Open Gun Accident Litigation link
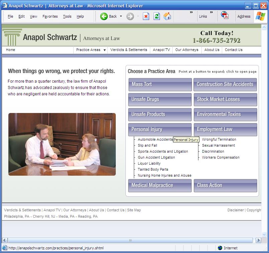Viewport: 269px width, 253px height. click(156, 157)
